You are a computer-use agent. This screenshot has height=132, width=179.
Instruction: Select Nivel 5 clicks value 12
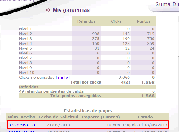point(127,48)
